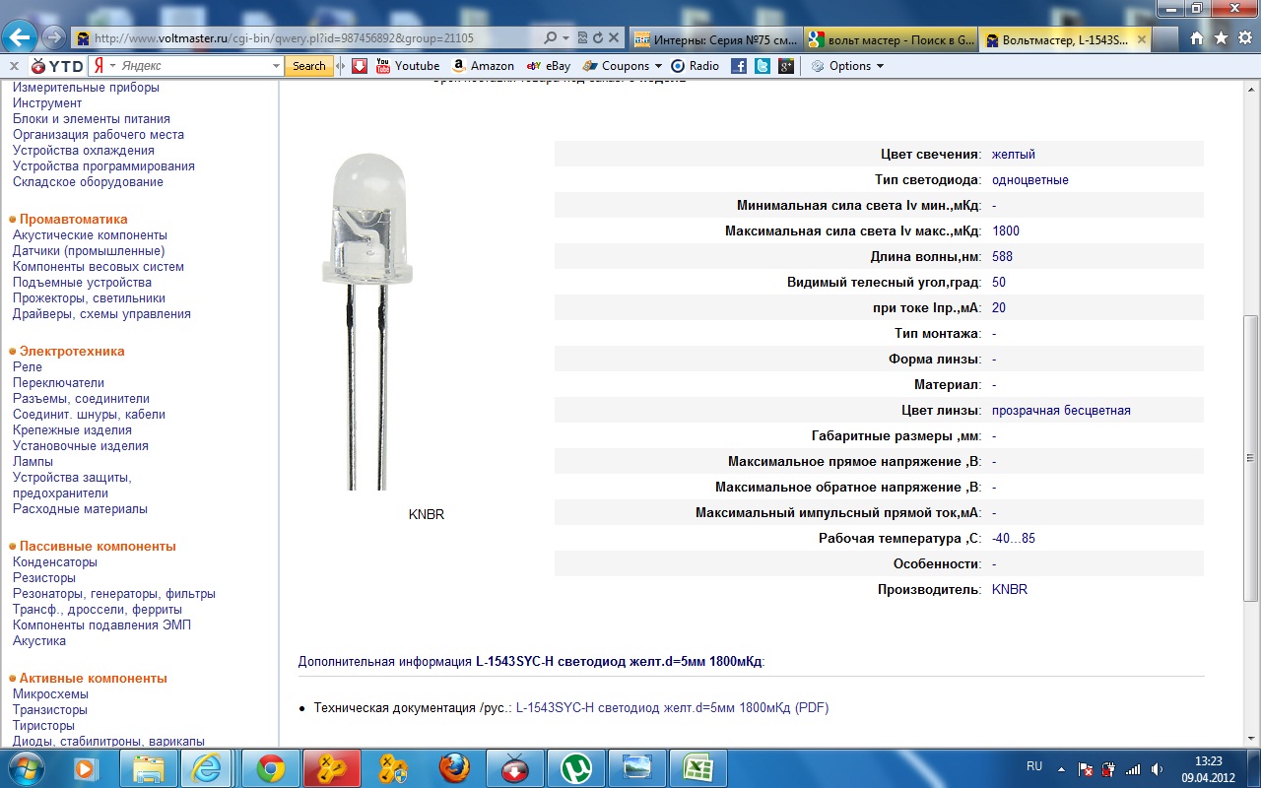1261x788 pixels.
Task: Open the browser Home icon
Action: click(1197, 38)
